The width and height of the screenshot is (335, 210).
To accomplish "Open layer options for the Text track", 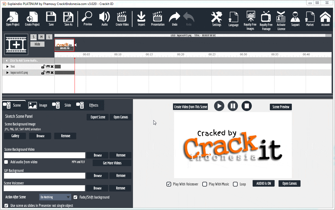I will (48, 67).
